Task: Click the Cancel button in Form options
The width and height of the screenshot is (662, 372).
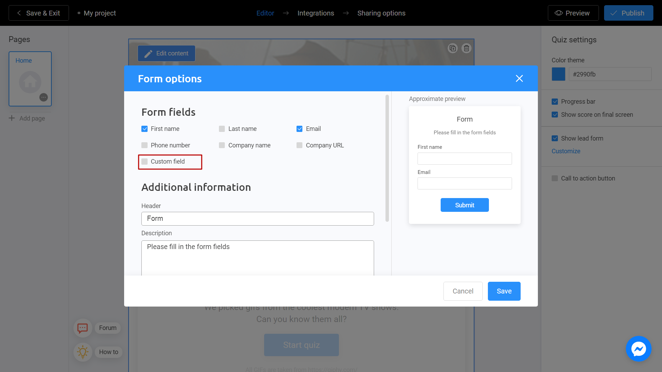Action: pos(463,291)
